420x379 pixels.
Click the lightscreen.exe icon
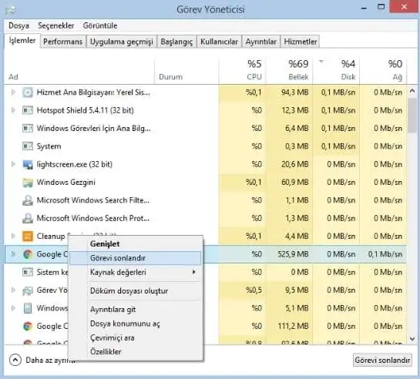[27, 164]
